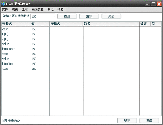Open the 编辑 menu
Viewport: 163px width, 125px height.
[x=15, y=9]
